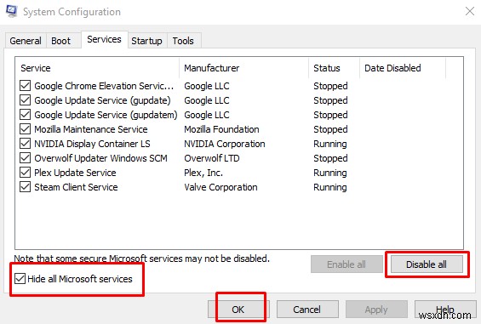Switch to the General tab

(x=26, y=41)
